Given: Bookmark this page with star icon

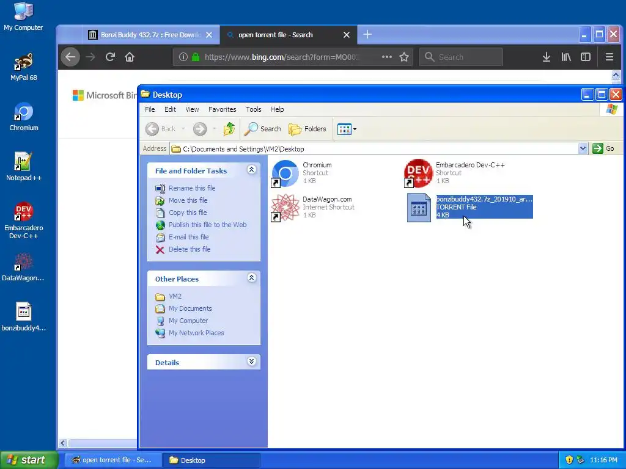Looking at the screenshot, I should point(404,57).
